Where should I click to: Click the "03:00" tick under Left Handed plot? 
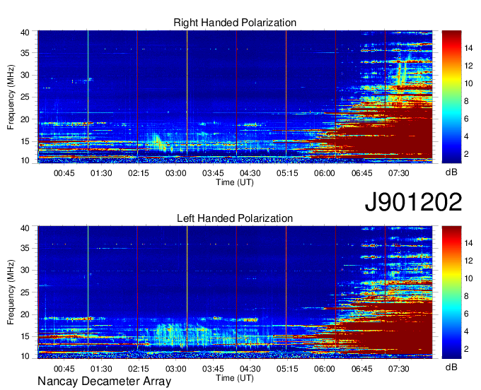pyautogui.click(x=175, y=369)
